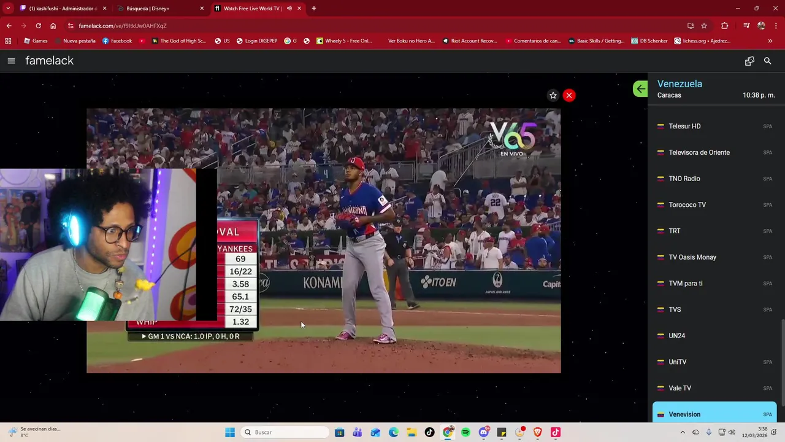Open the Wheely 5 bookmark

[x=344, y=41]
